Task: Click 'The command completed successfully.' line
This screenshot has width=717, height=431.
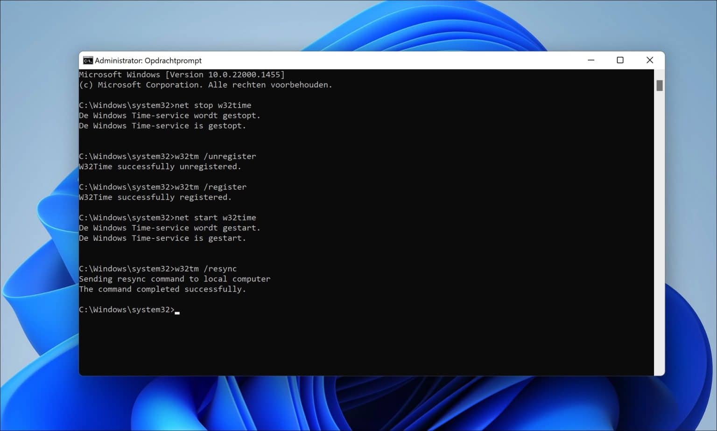Action: [162, 289]
